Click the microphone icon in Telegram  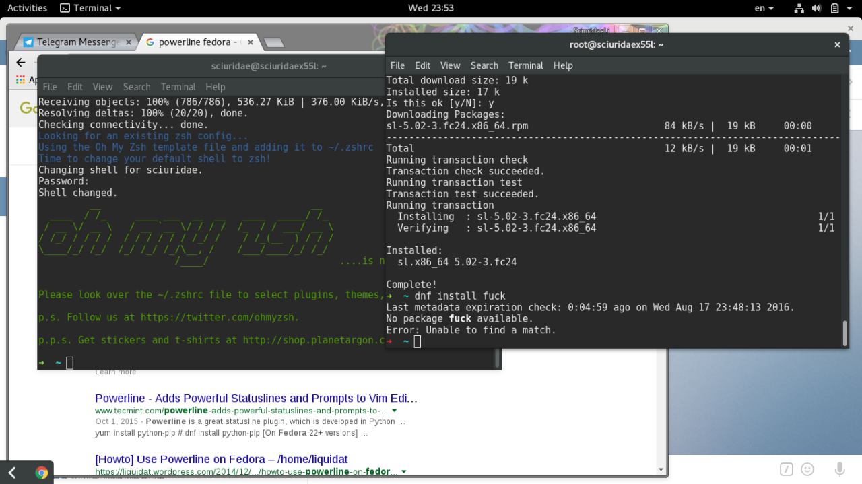click(840, 469)
